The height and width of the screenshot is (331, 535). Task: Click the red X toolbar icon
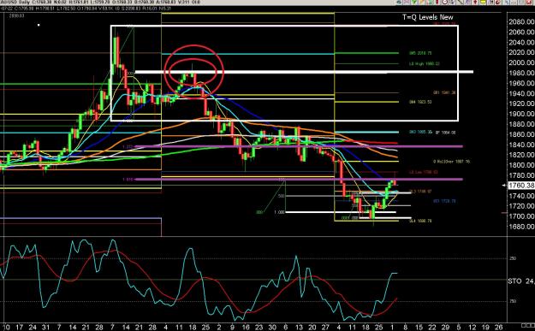coord(529,2)
